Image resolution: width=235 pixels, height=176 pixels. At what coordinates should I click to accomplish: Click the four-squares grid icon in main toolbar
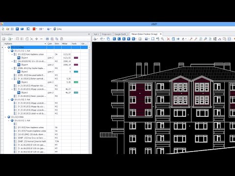(x=12, y=29)
